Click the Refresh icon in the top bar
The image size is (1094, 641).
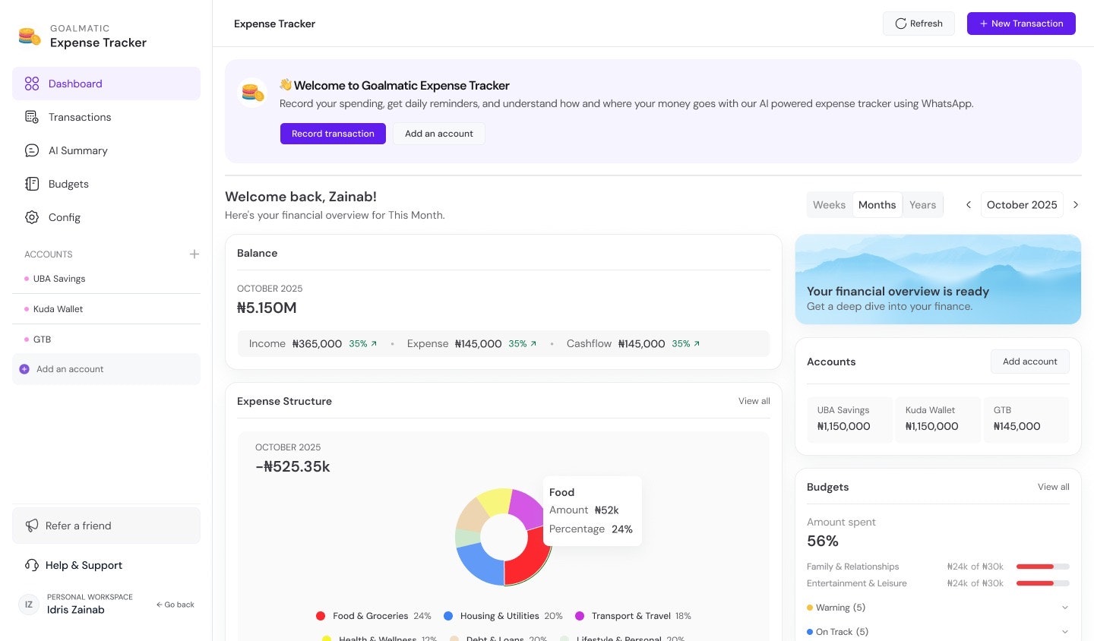pos(901,24)
